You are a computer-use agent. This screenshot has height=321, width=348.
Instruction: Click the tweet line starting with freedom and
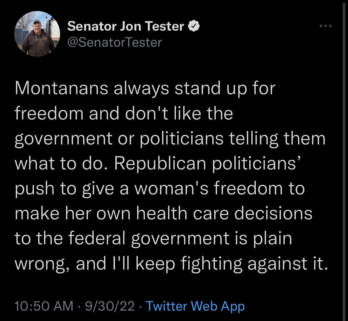124,113
